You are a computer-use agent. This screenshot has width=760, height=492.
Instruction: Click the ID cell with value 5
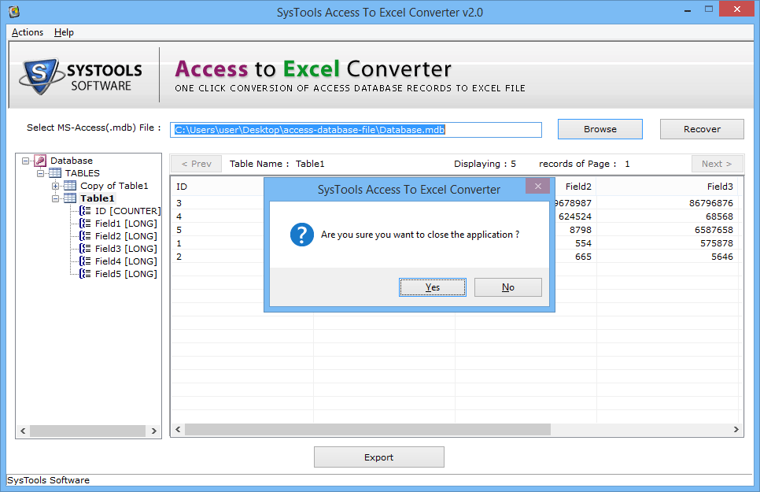point(179,230)
